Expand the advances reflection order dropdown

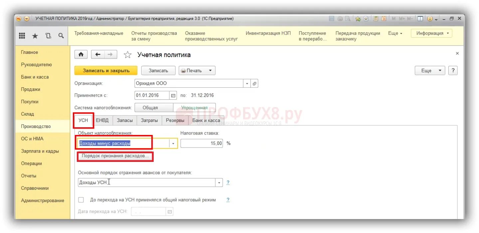[x=219, y=182]
